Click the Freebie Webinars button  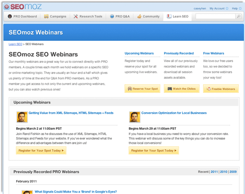tap(221, 88)
